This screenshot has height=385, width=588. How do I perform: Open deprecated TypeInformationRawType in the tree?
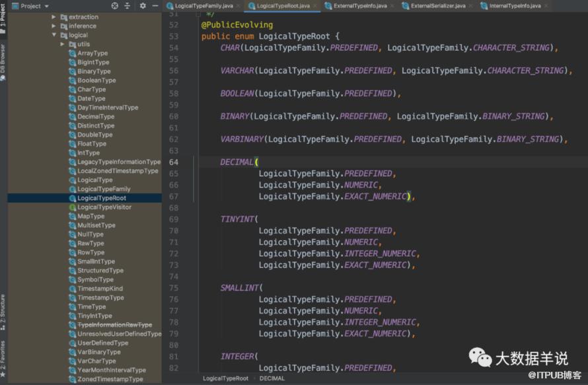pos(115,325)
